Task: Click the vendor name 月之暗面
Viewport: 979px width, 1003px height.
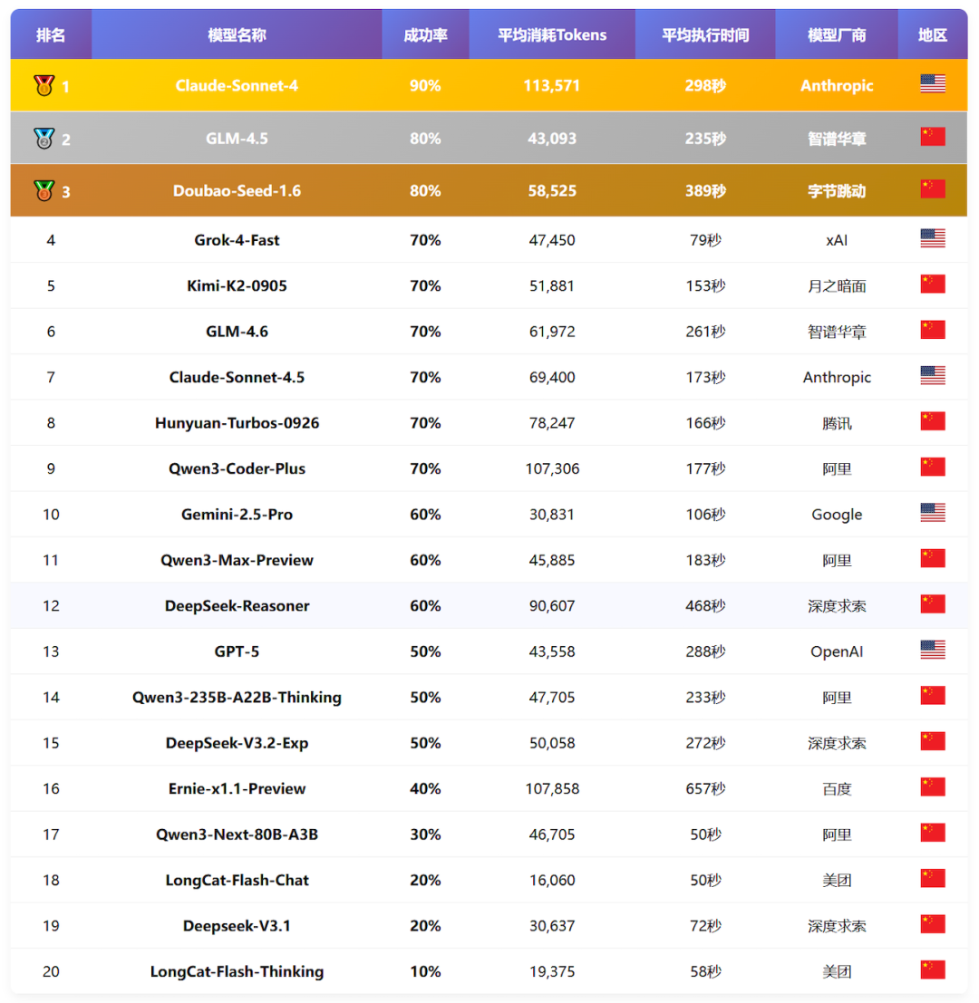Action: pos(837,286)
